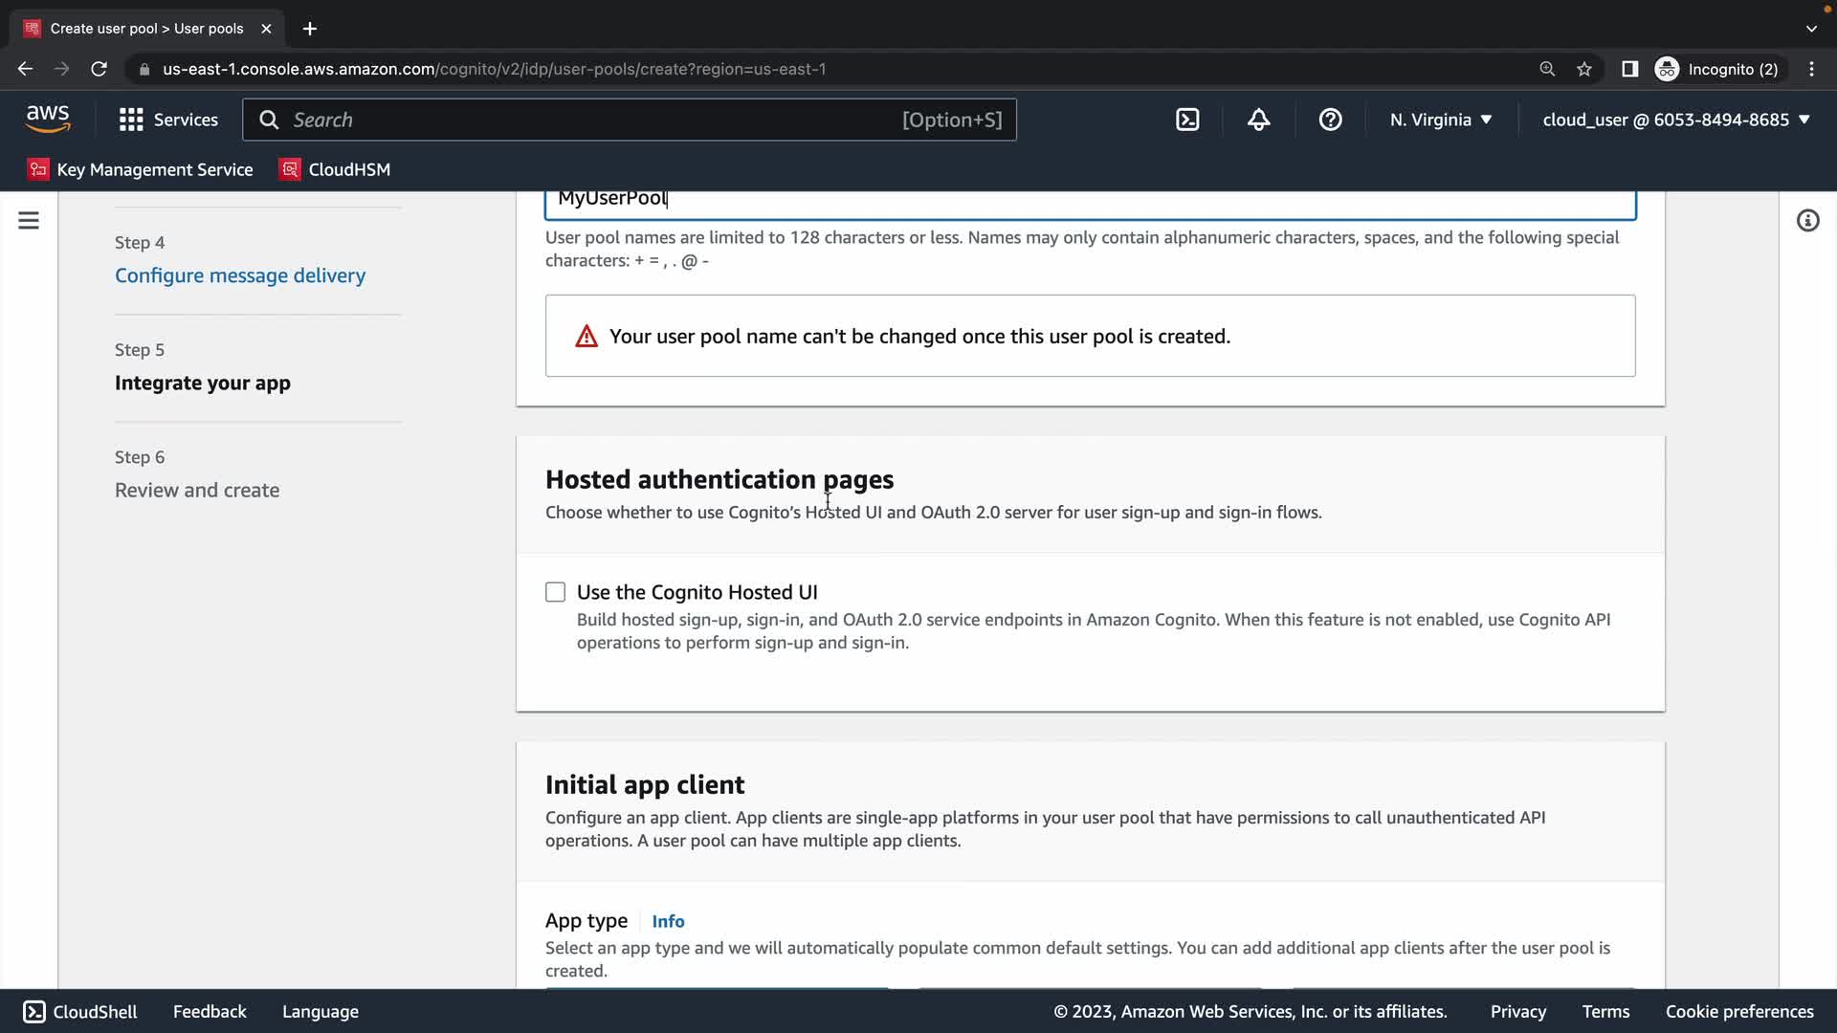Open the notifications bell icon
Image resolution: width=1837 pixels, height=1033 pixels.
point(1258,120)
